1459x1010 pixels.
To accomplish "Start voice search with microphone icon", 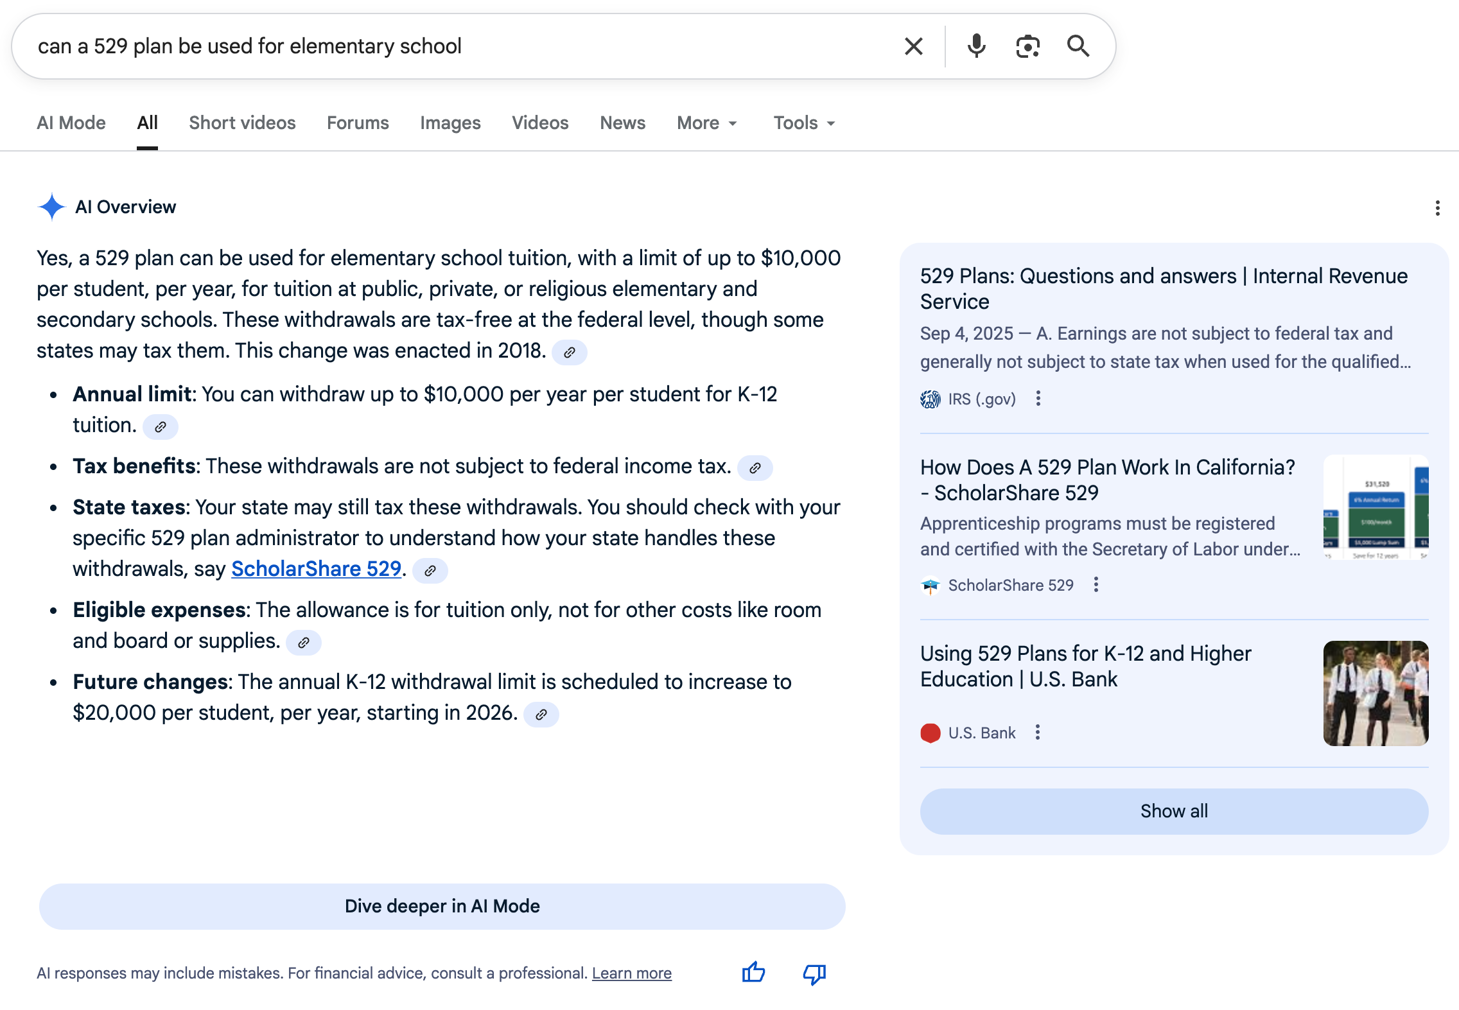I will [976, 46].
